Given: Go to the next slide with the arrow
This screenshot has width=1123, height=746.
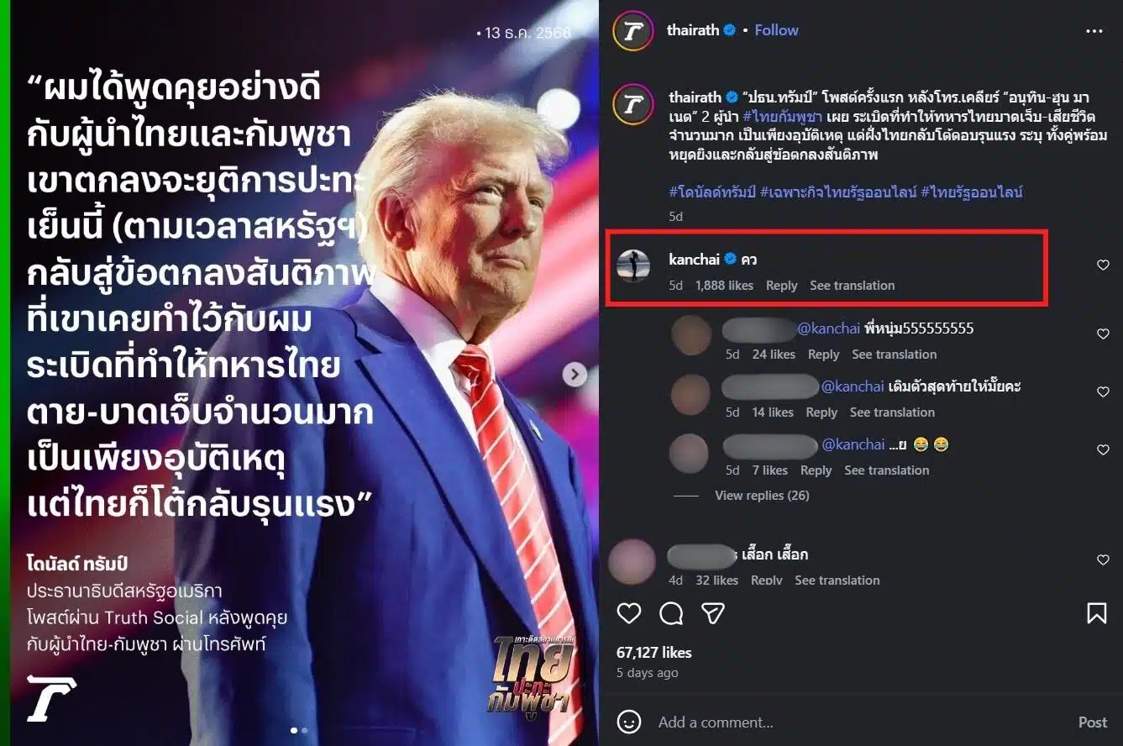Looking at the screenshot, I should pyautogui.click(x=575, y=375).
